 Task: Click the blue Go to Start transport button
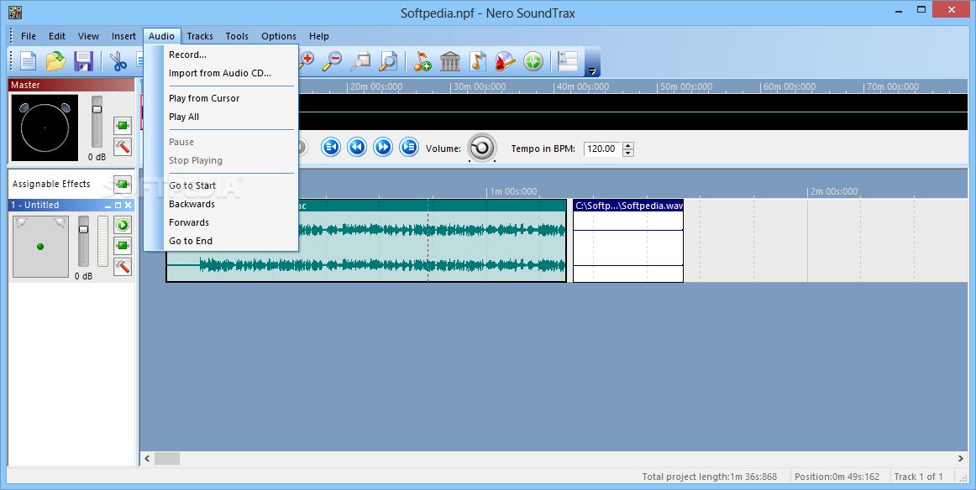(331, 147)
